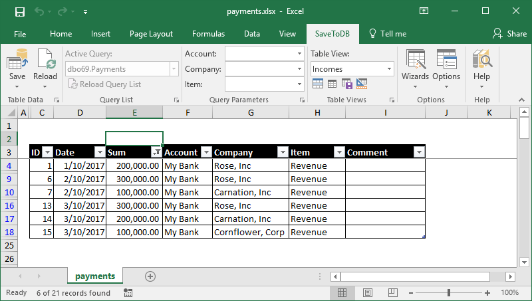Click the Cornflower, Corp cell
The width and height of the screenshot is (532, 301).
tap(251, 232)
